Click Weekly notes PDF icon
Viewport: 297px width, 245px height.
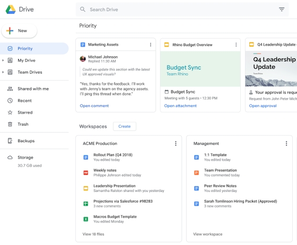pos(86,173)
